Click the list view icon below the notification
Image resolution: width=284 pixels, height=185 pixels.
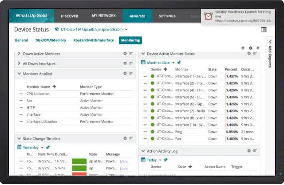click(264, 29)
